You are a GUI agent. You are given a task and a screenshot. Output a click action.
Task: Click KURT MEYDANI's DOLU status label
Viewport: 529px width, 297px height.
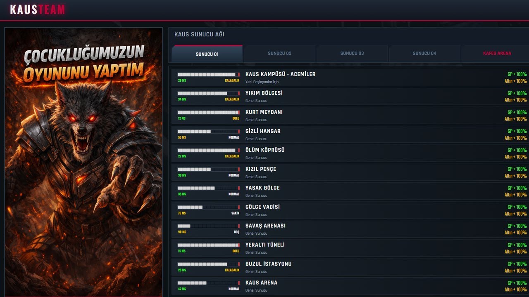(236, 118)
